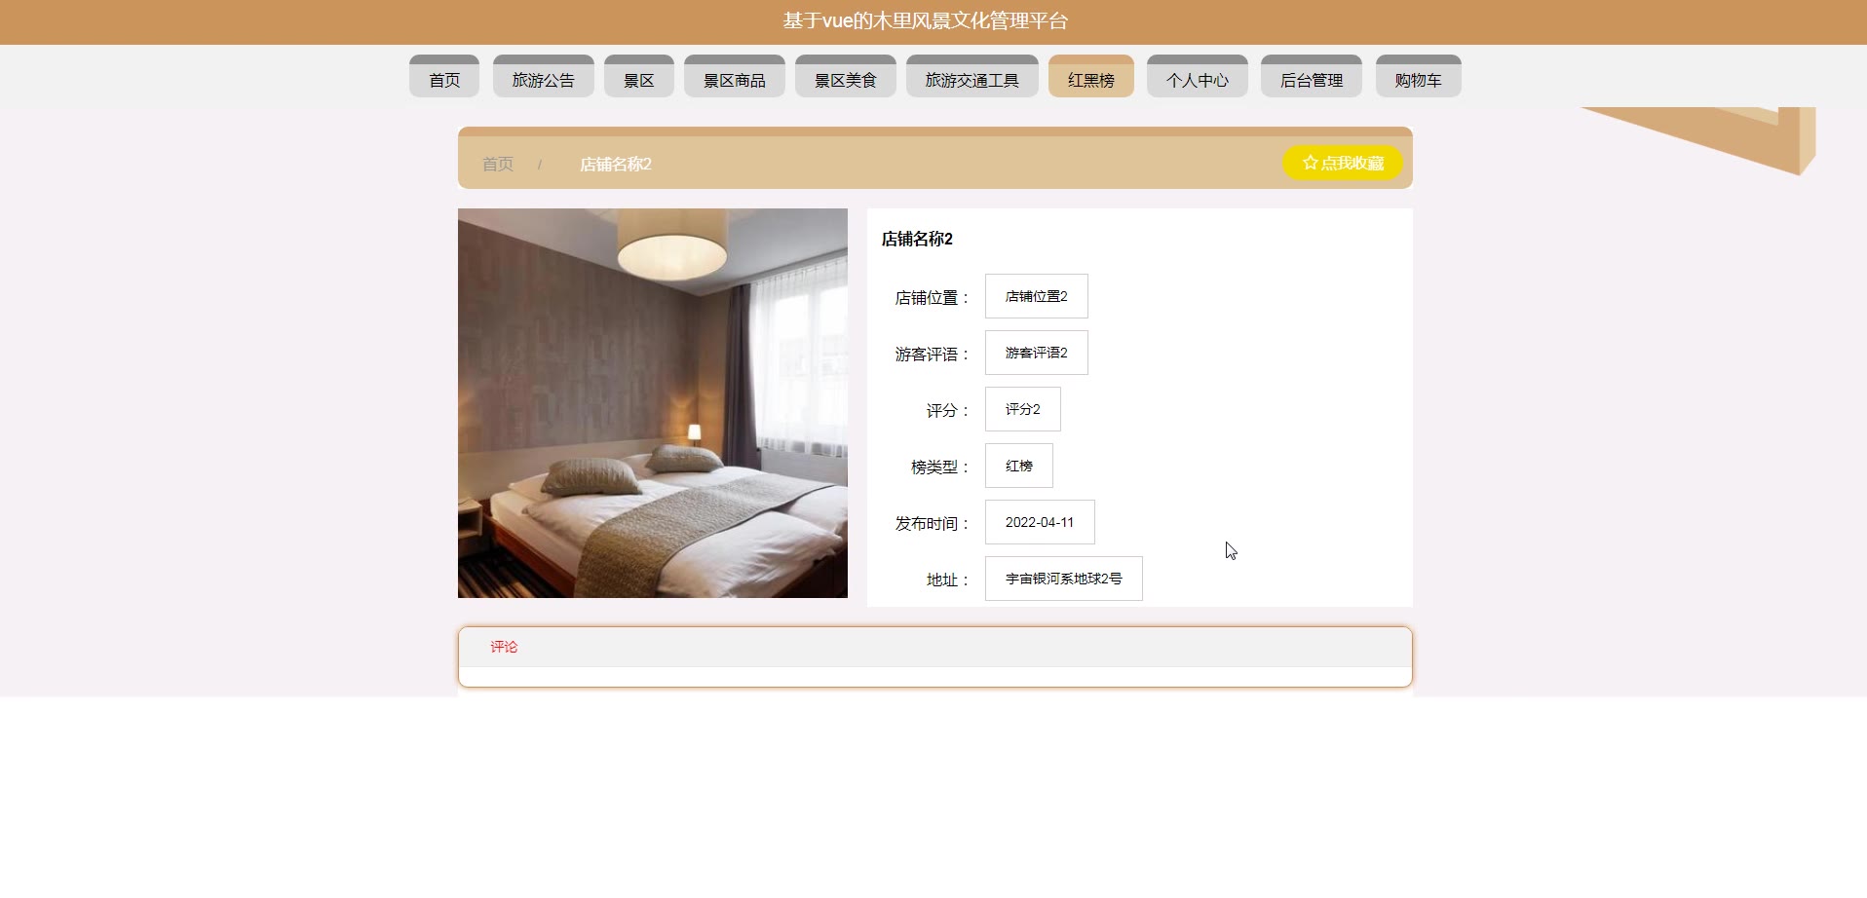Click the hotel bedroom photo

tap(653, 403)
